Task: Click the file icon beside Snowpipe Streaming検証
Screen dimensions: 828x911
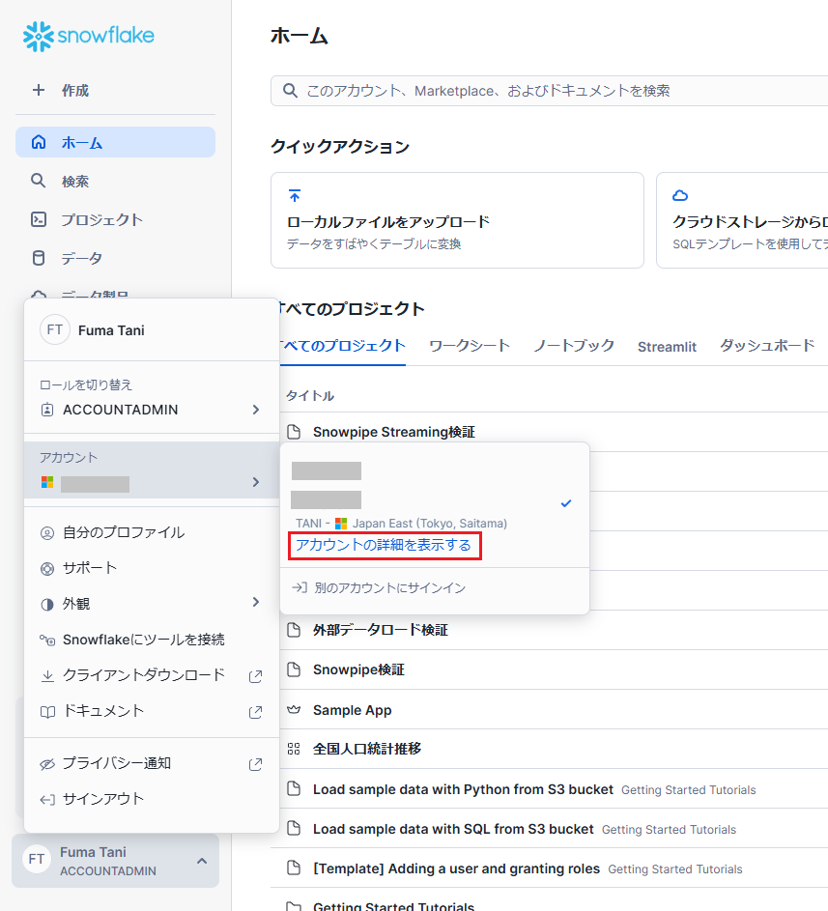Action: pyautogui.click(x=294, y=432)
